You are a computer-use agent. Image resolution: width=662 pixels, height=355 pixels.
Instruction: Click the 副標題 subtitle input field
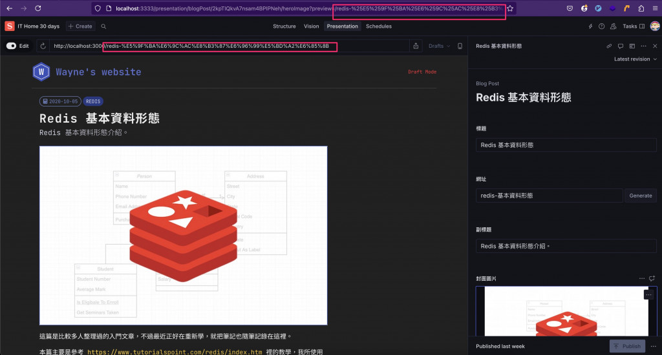(x=566, y=246)
